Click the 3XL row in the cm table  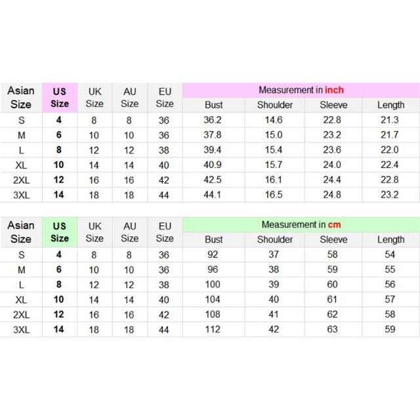tap(210, 329)
